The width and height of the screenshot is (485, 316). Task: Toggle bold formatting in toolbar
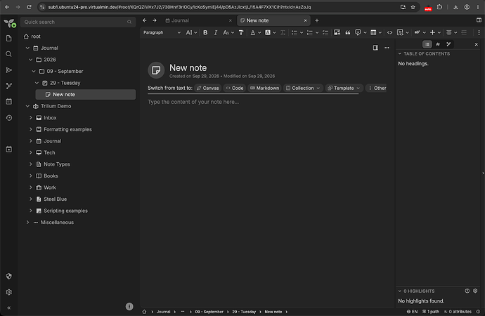click(205, 32)
